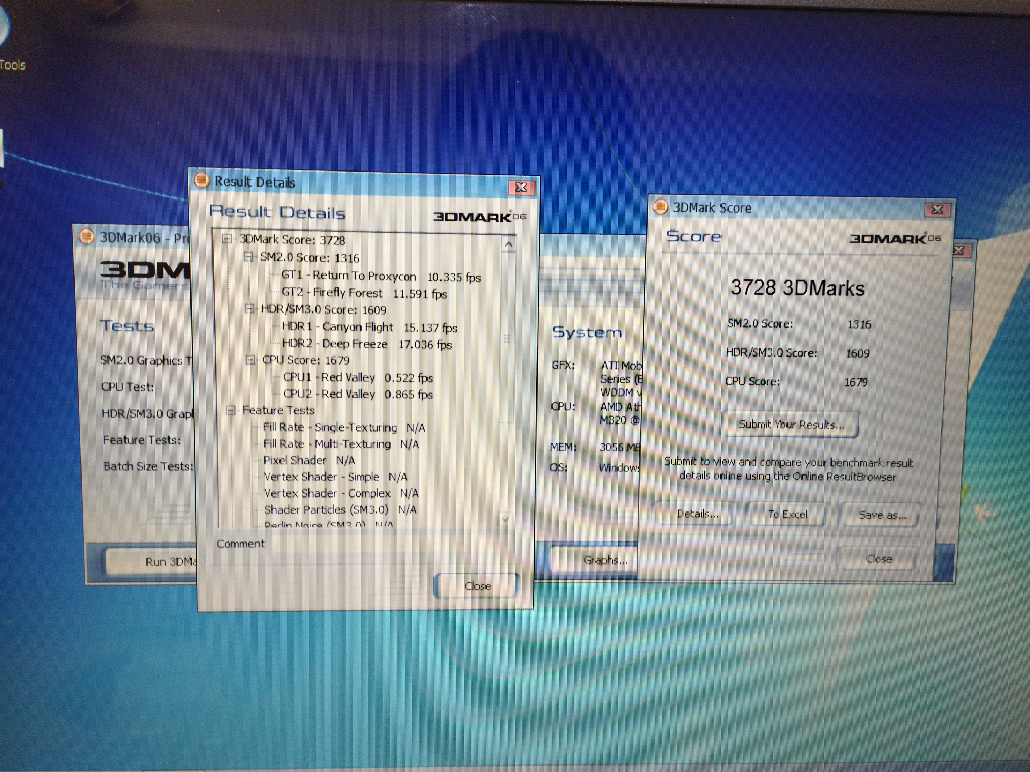Select GT2 - Firefly Forest row
Image resolution: width=1030 pixels, height=772 pixels.
coord(364,293)
